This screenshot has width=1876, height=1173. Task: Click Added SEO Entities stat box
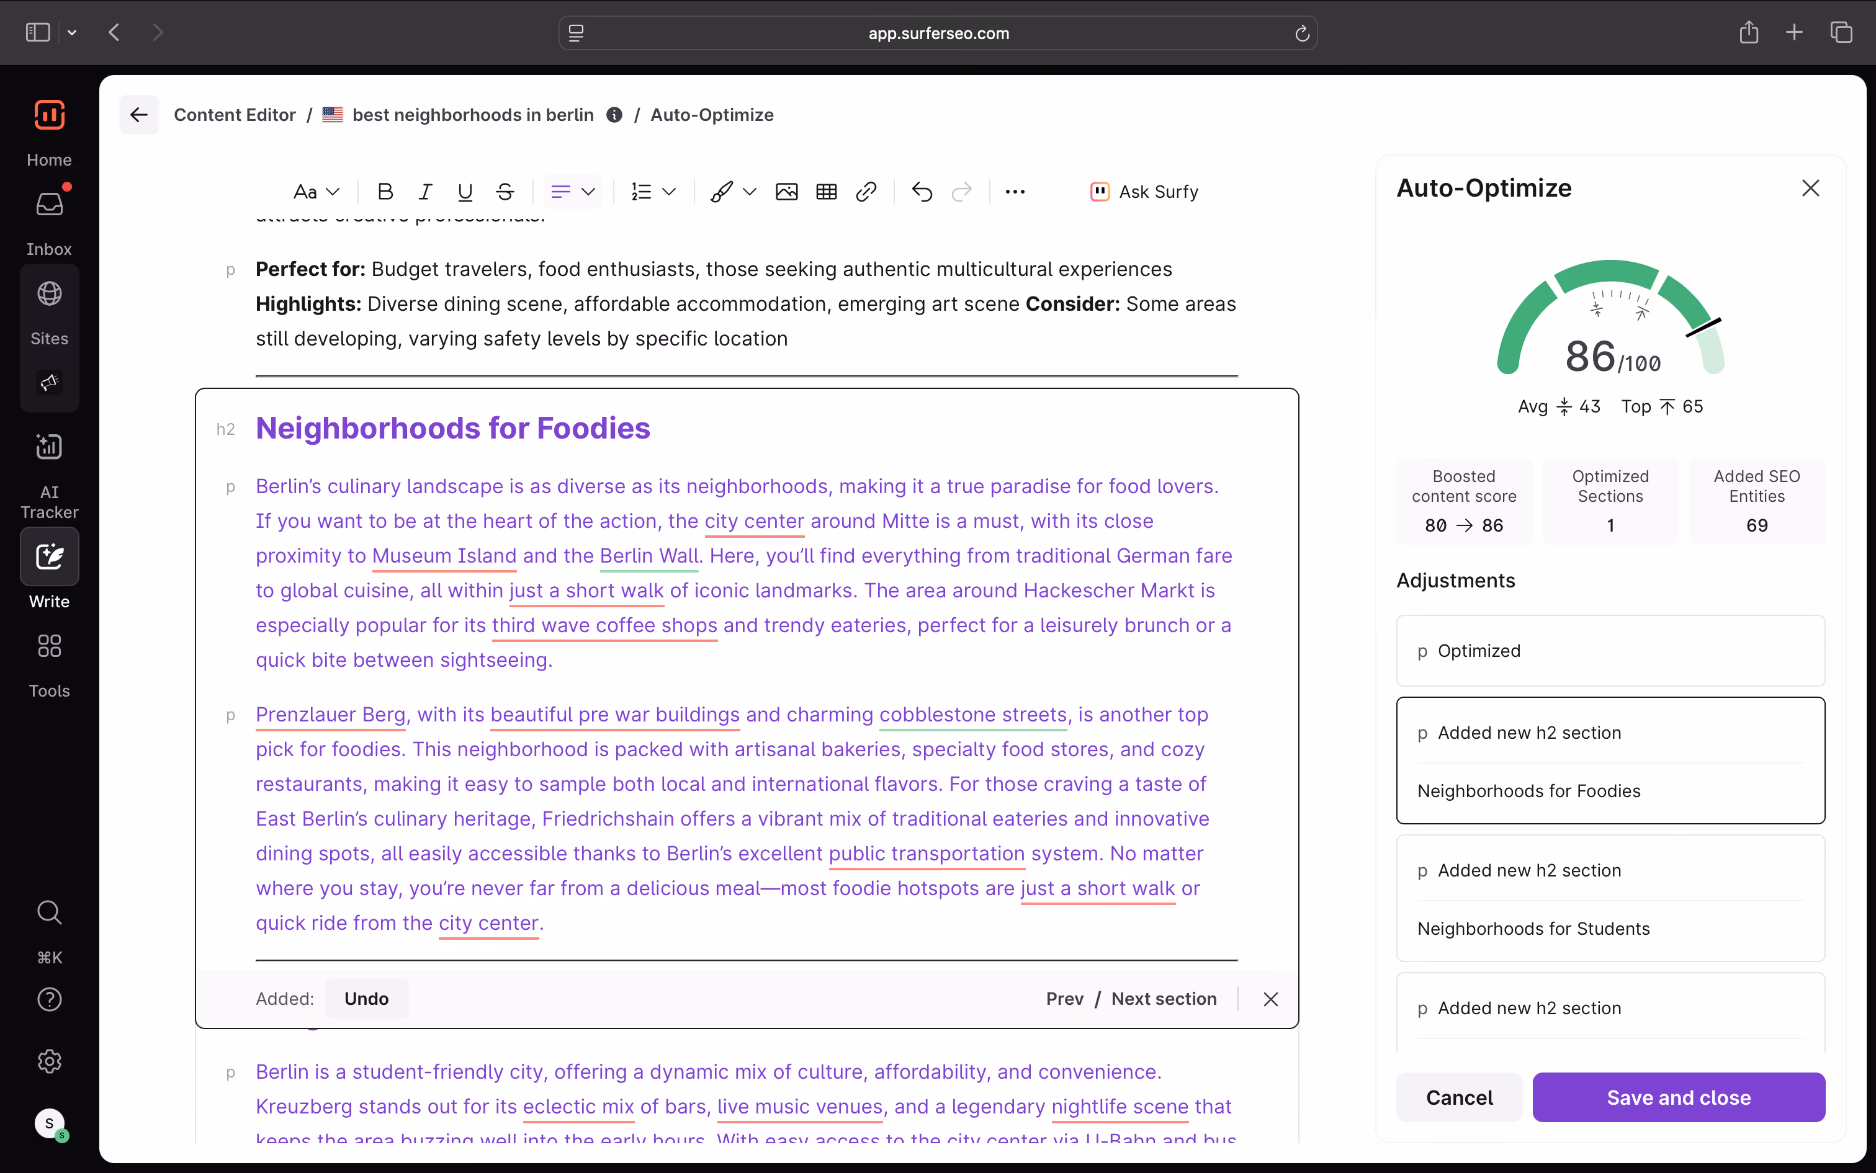coord(1756,501)
